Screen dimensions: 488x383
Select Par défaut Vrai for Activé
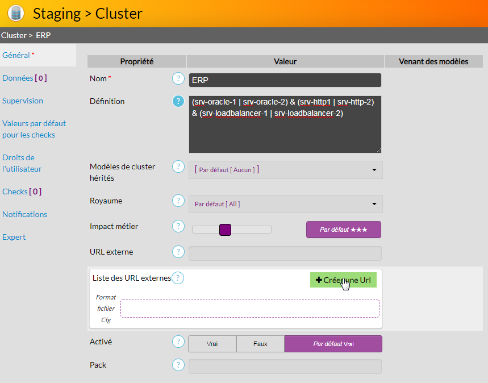click(333, 344)
